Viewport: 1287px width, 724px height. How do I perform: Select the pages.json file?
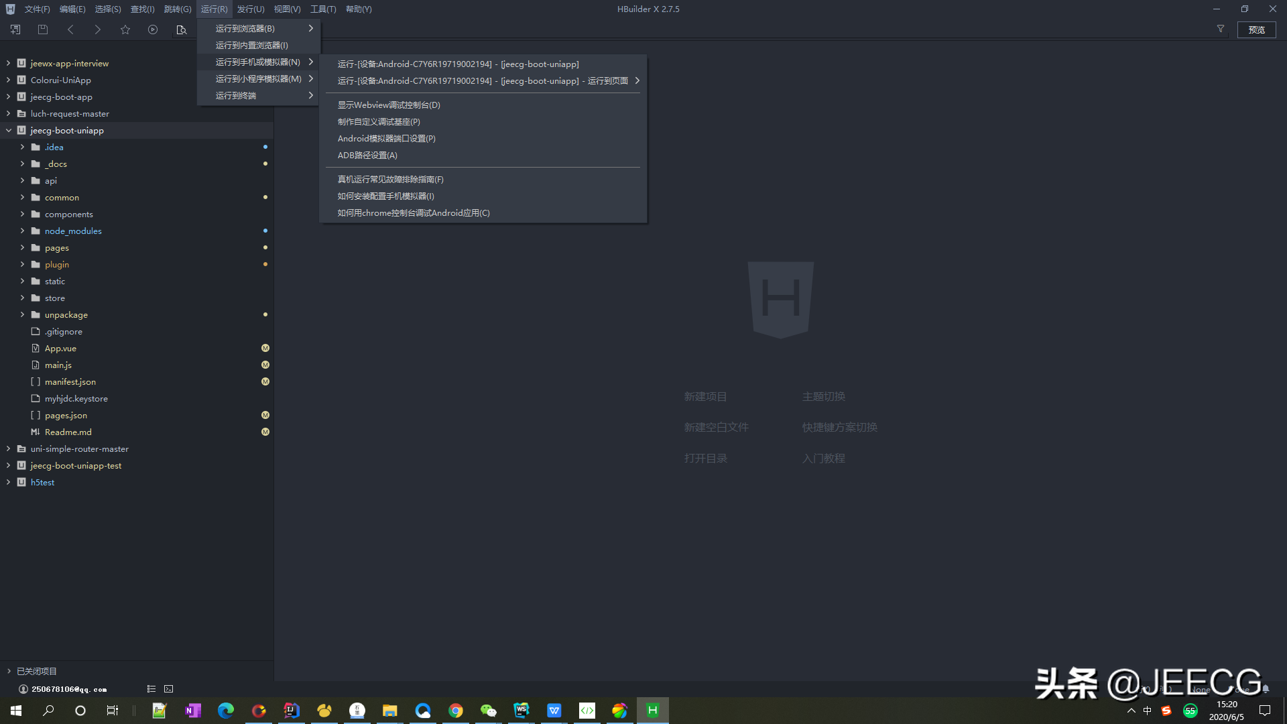pyautogui.click(x=137, y=415)
